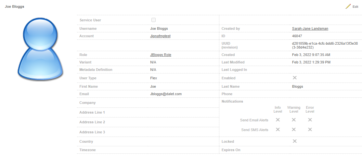Click the Locked status X icon
This screenshot has width=362, height=156.
pos(294,141)
